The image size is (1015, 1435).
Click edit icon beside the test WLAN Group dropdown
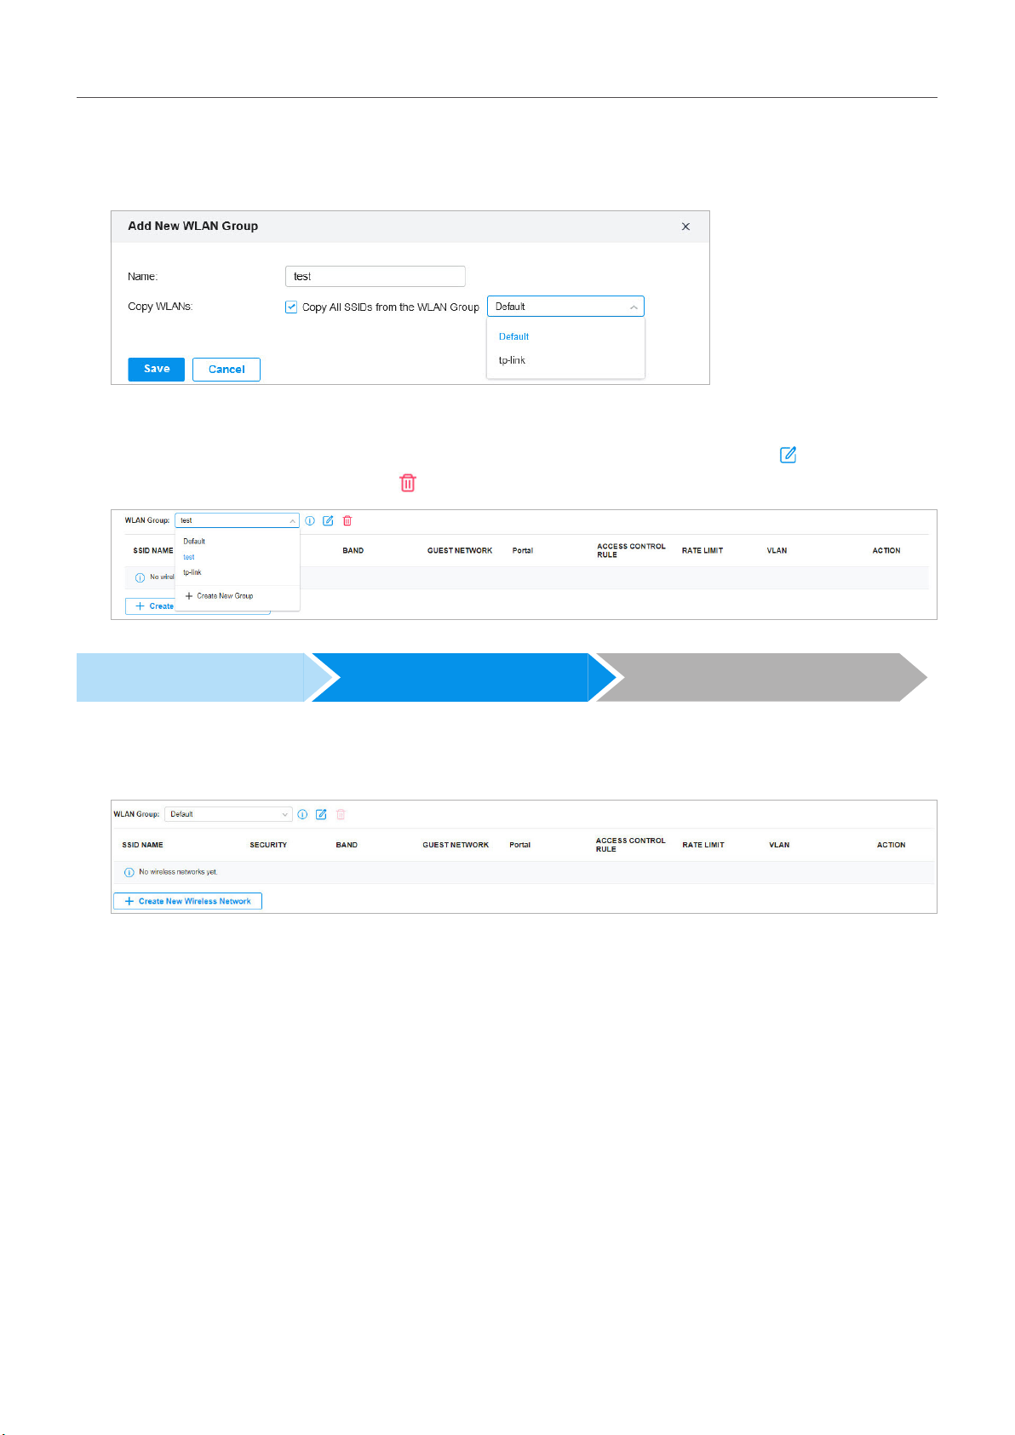click(x=328, y=520)
